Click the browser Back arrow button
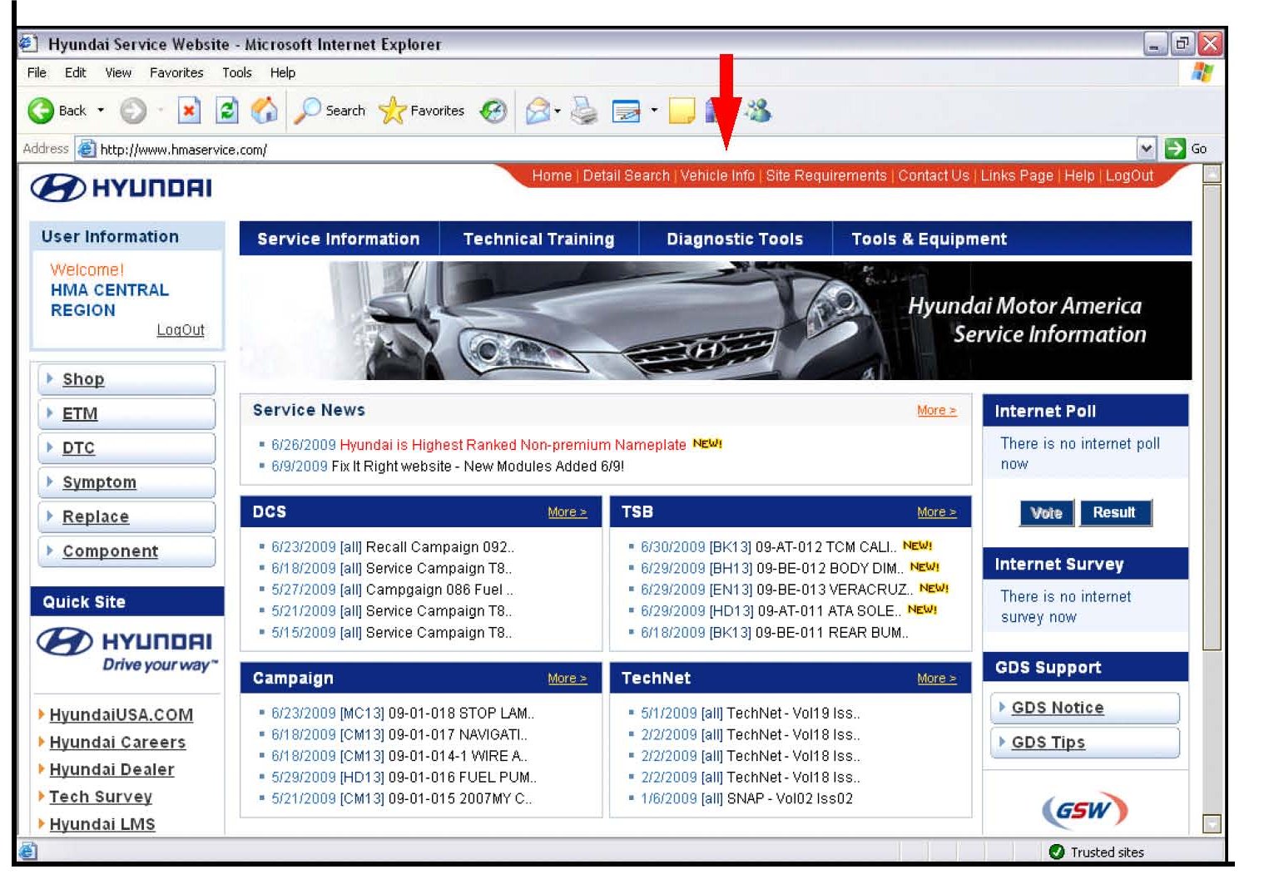Viewport: 1264px width, 889px height. pyautogui.click(x=42, y=111)
